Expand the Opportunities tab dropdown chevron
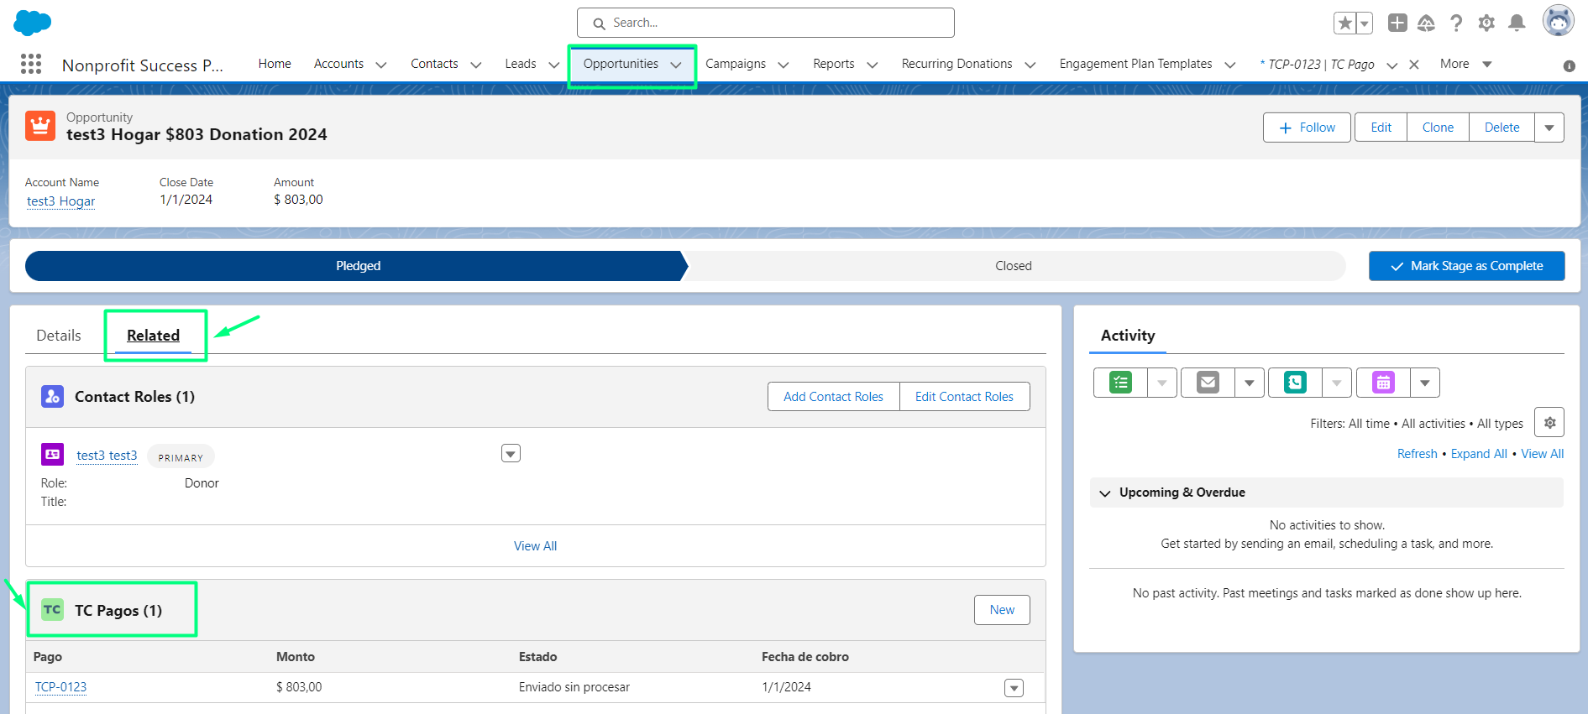The image size is (1588, 714). [x=676, y=65]
